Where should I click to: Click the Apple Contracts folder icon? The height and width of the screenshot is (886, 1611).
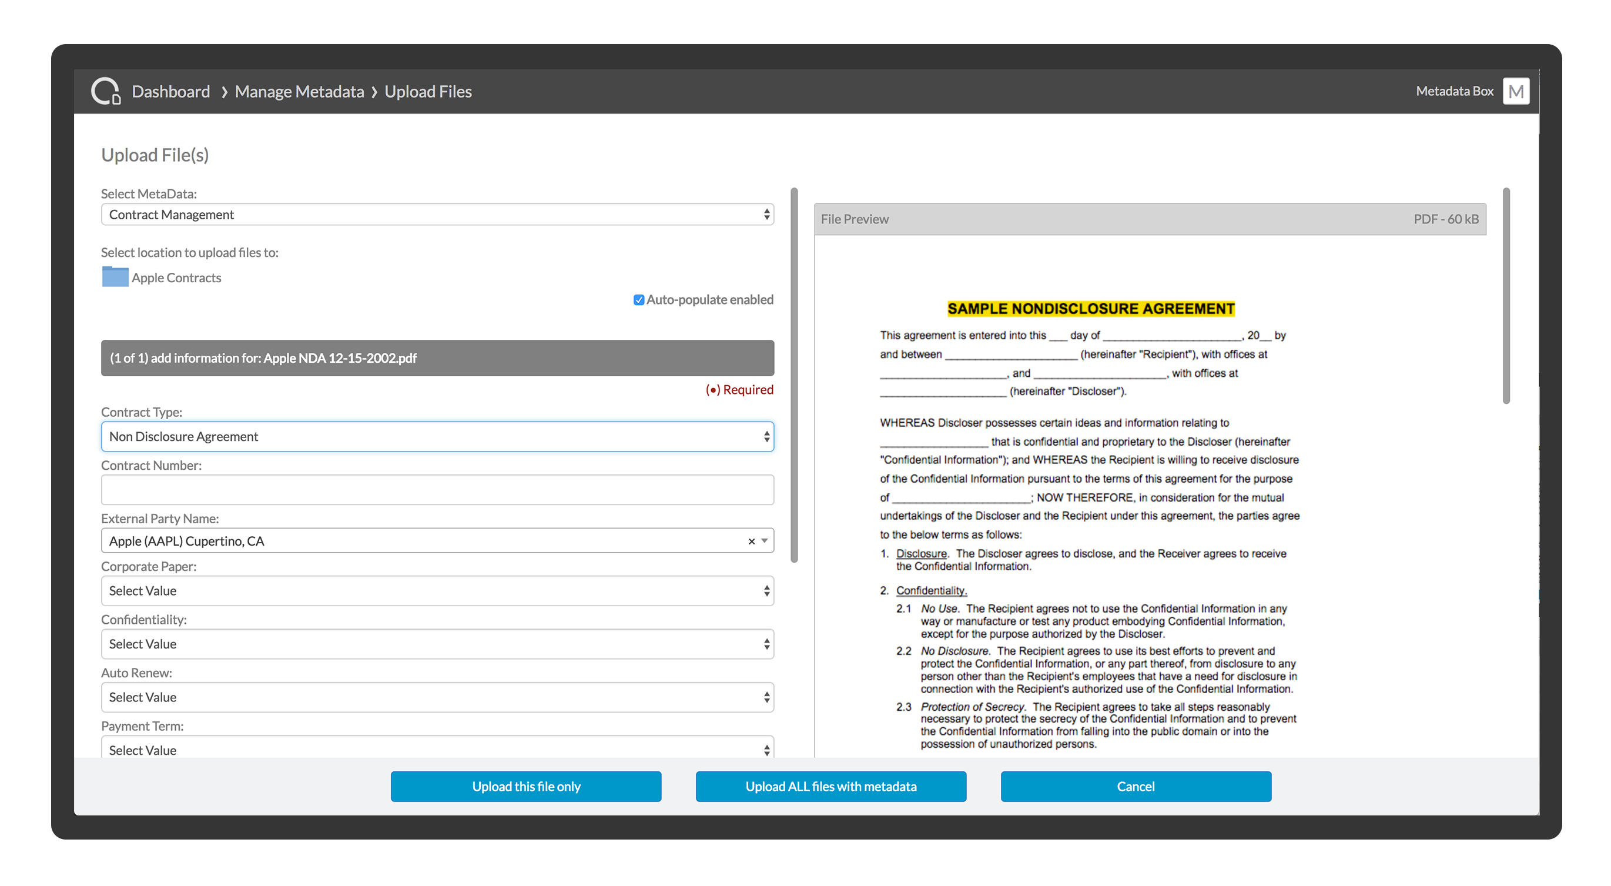[115, 276]
